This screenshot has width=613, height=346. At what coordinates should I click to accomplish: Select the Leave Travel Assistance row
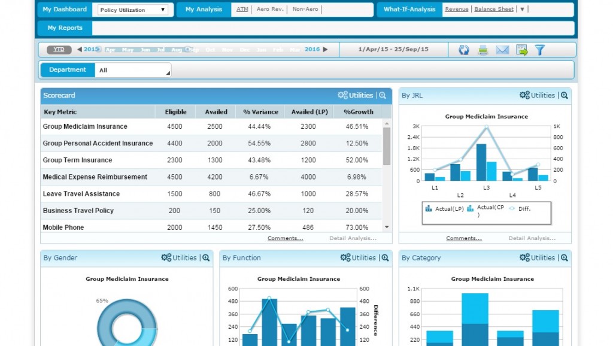click(x=211, y=194)
